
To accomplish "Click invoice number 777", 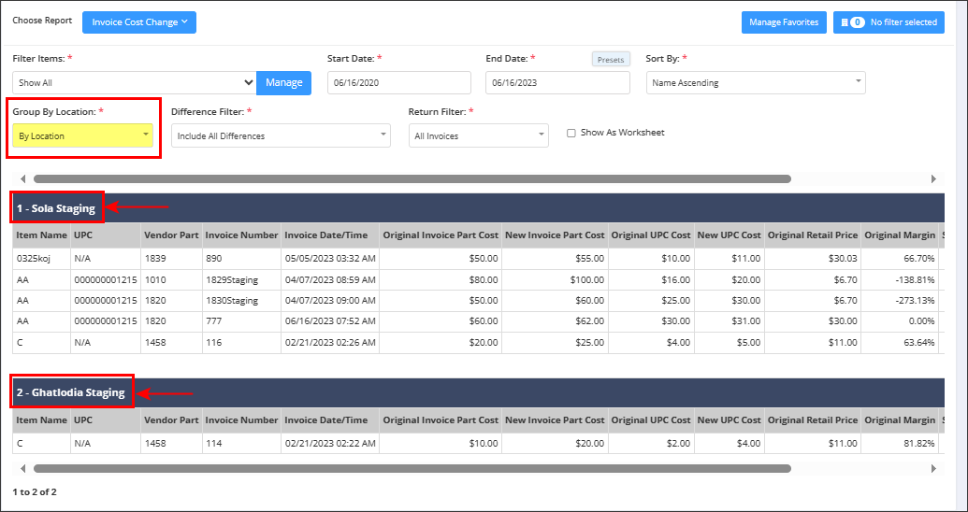I will [x=213, y=322].
